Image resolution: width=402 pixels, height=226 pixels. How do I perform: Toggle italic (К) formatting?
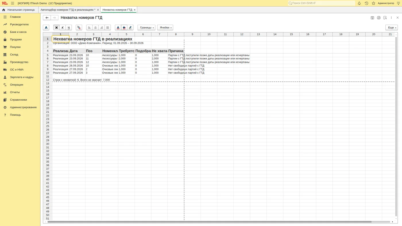[63, 28]
